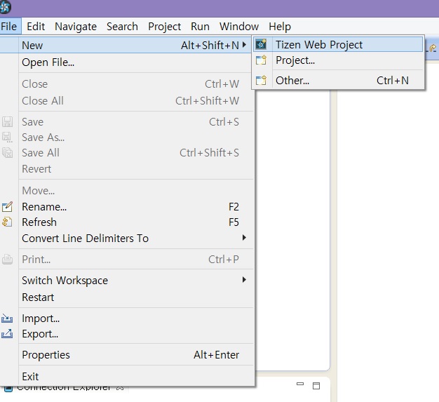Minimize the Connection Explorer panel
The height and width of the screenshot is (402, 439).
pos(300,384)
